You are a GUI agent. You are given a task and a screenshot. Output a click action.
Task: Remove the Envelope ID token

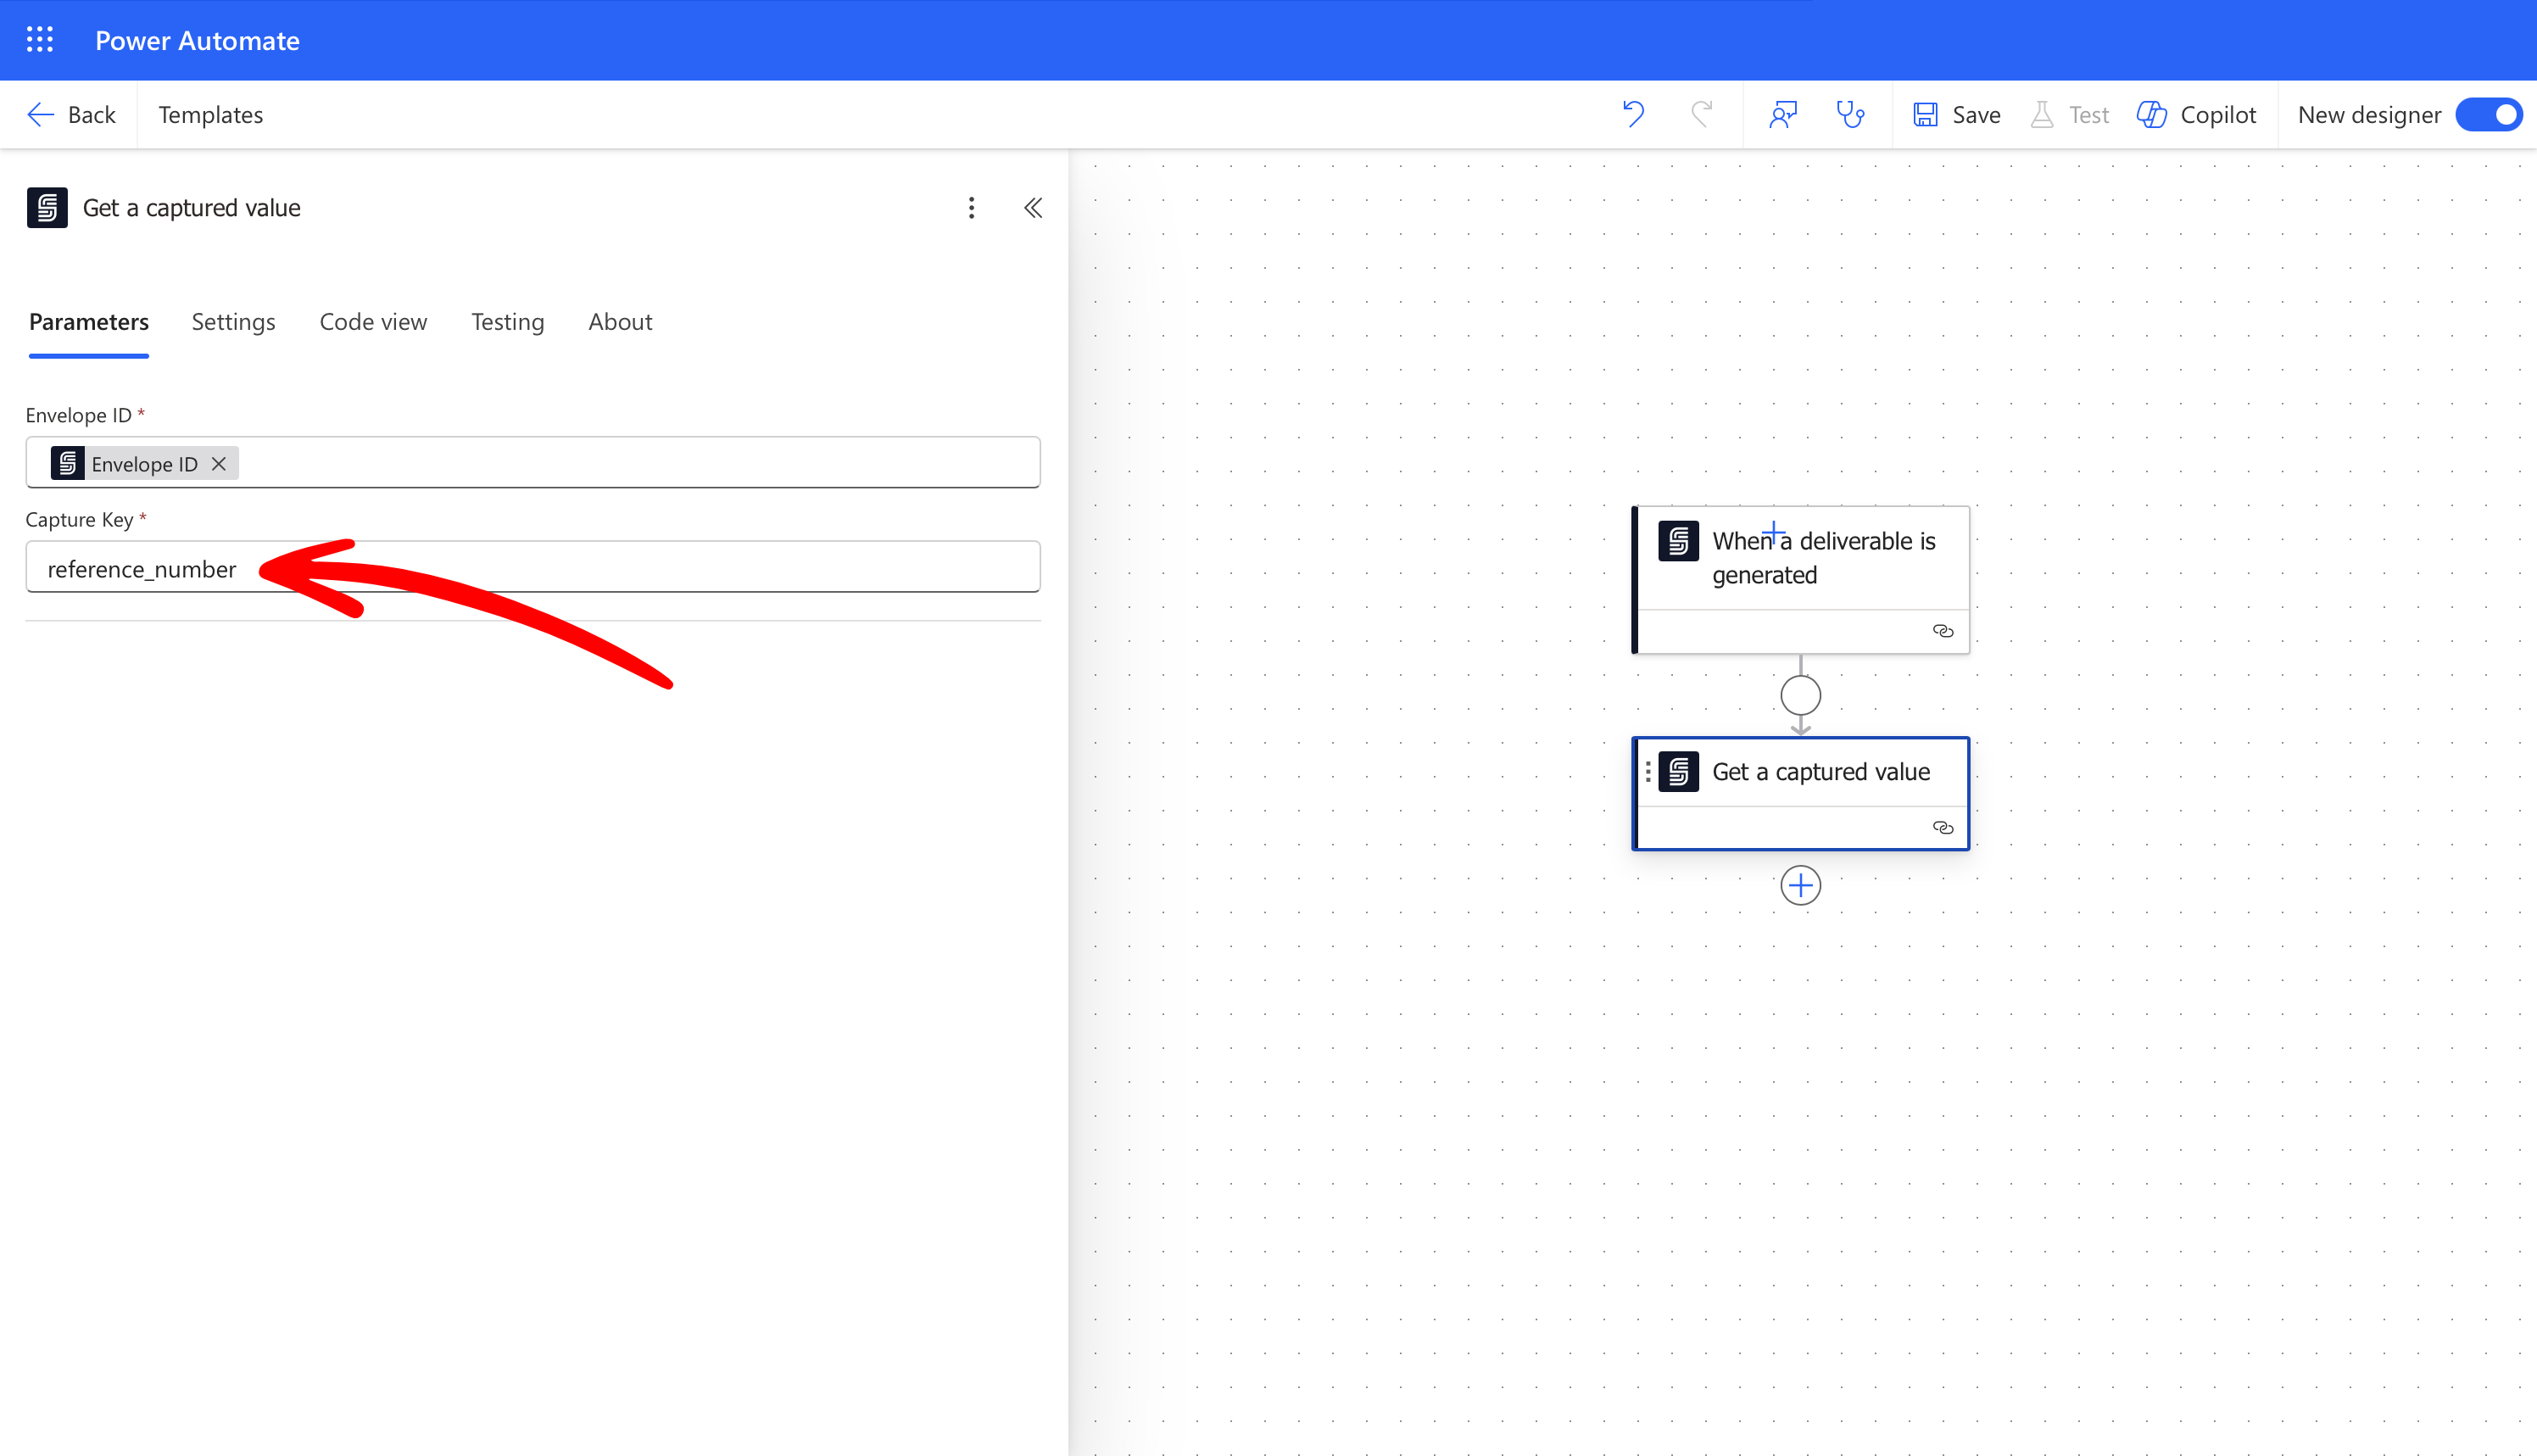click(x=219, y=464)
